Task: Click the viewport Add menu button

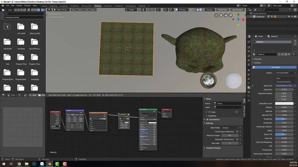Action: coord(87,10)
